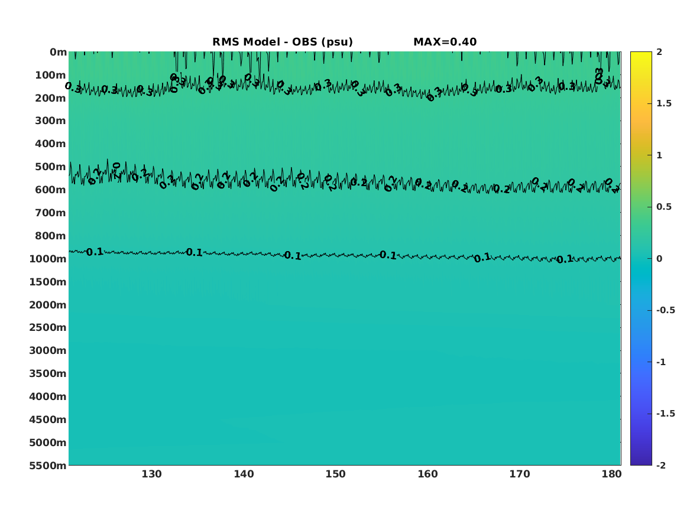The image size is (690, 517).
Task: Click the '100m' depth axis label
Action: 51,75
